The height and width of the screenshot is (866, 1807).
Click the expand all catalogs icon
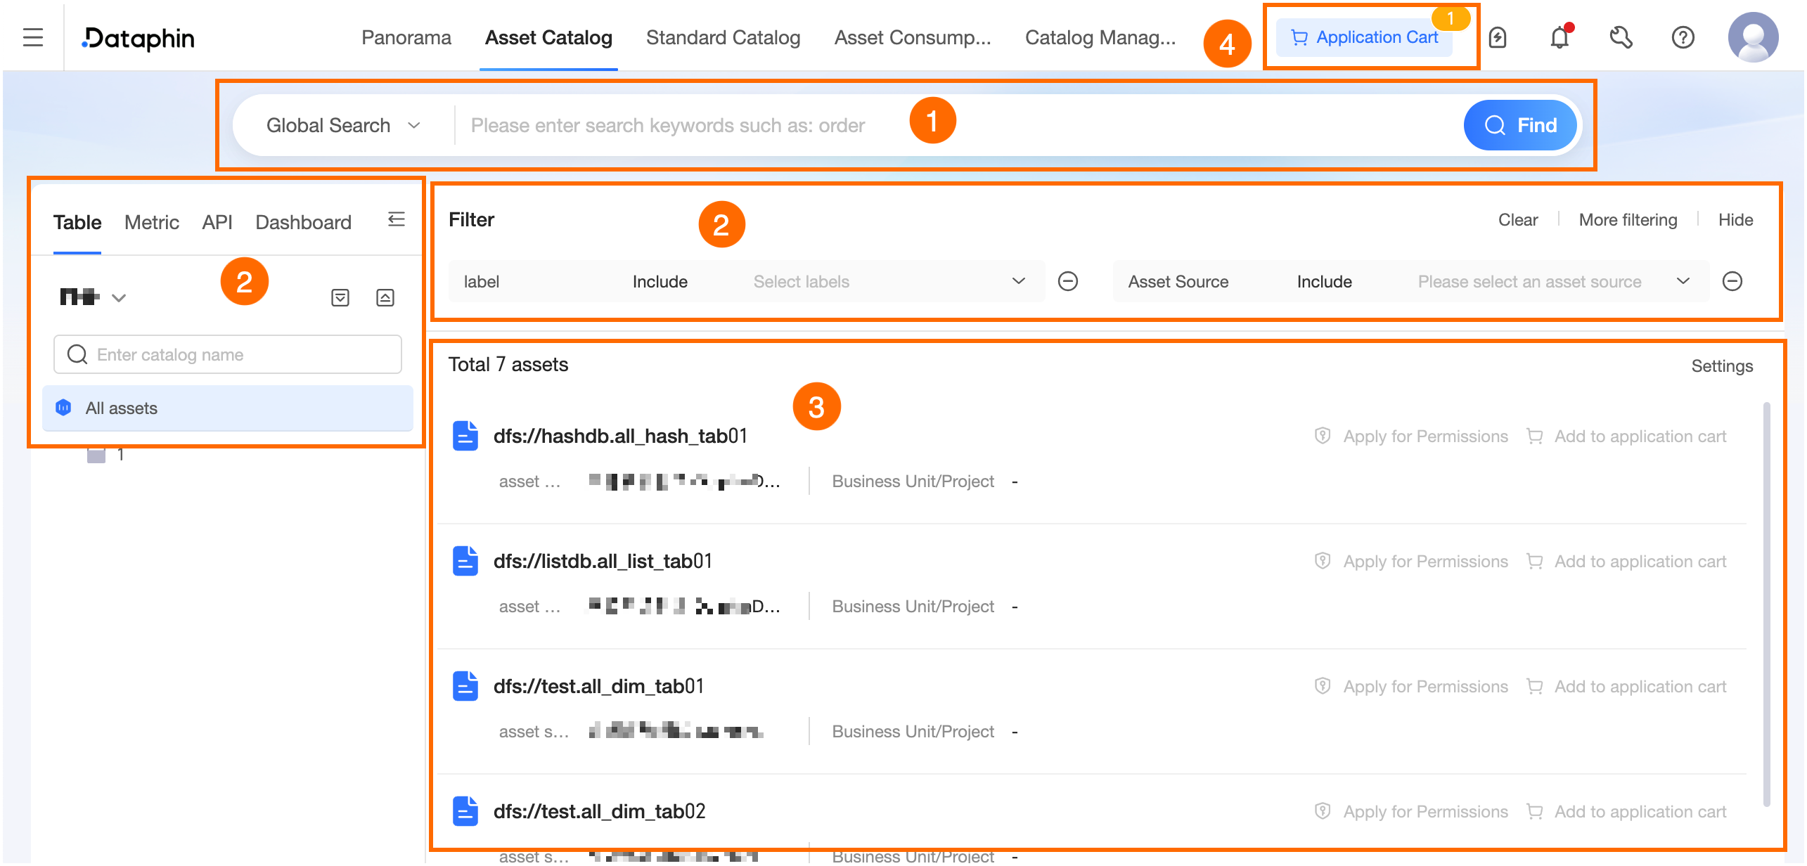(x=340, y=298)
